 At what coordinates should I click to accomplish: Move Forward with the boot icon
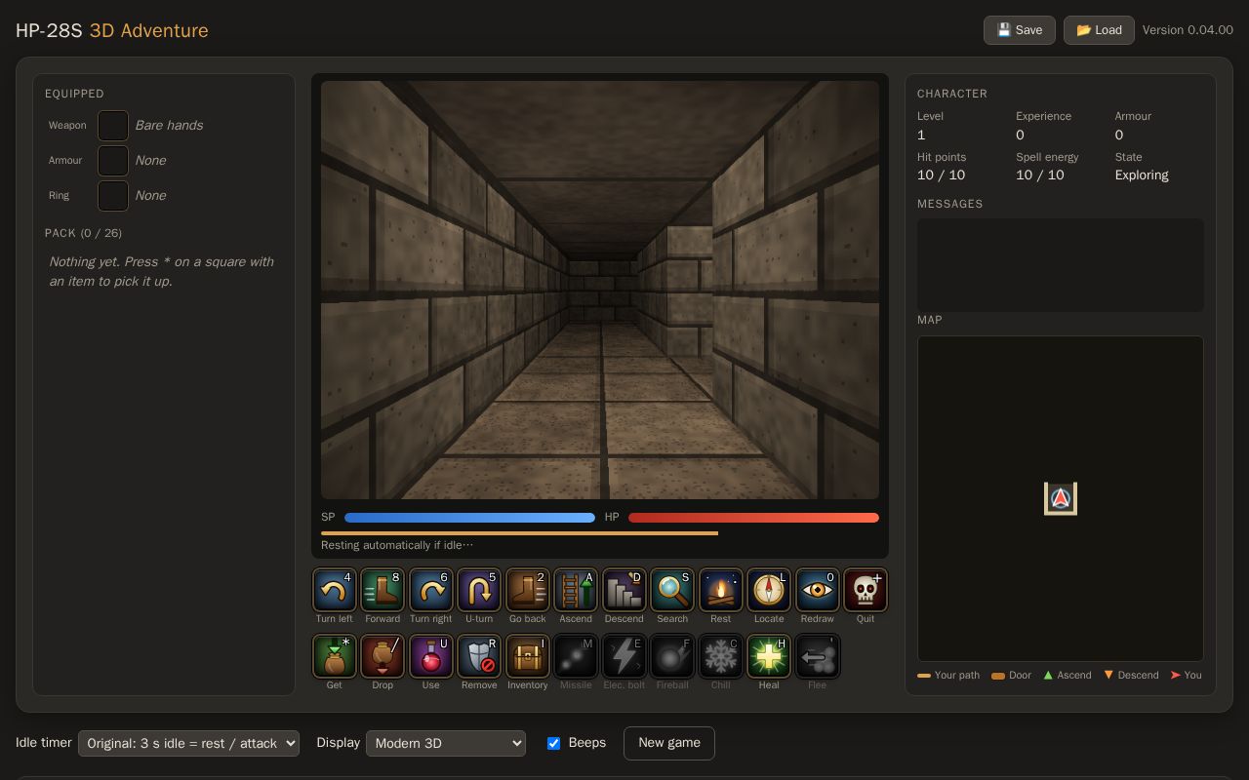(383, 590)
